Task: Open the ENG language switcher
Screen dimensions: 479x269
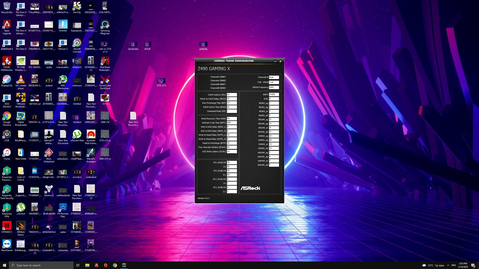Action: [x=454, y=265]
